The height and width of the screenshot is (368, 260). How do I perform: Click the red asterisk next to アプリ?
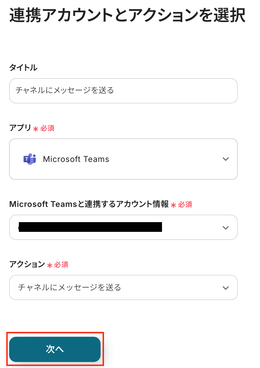pyautogui.click(x=36, y=129)
